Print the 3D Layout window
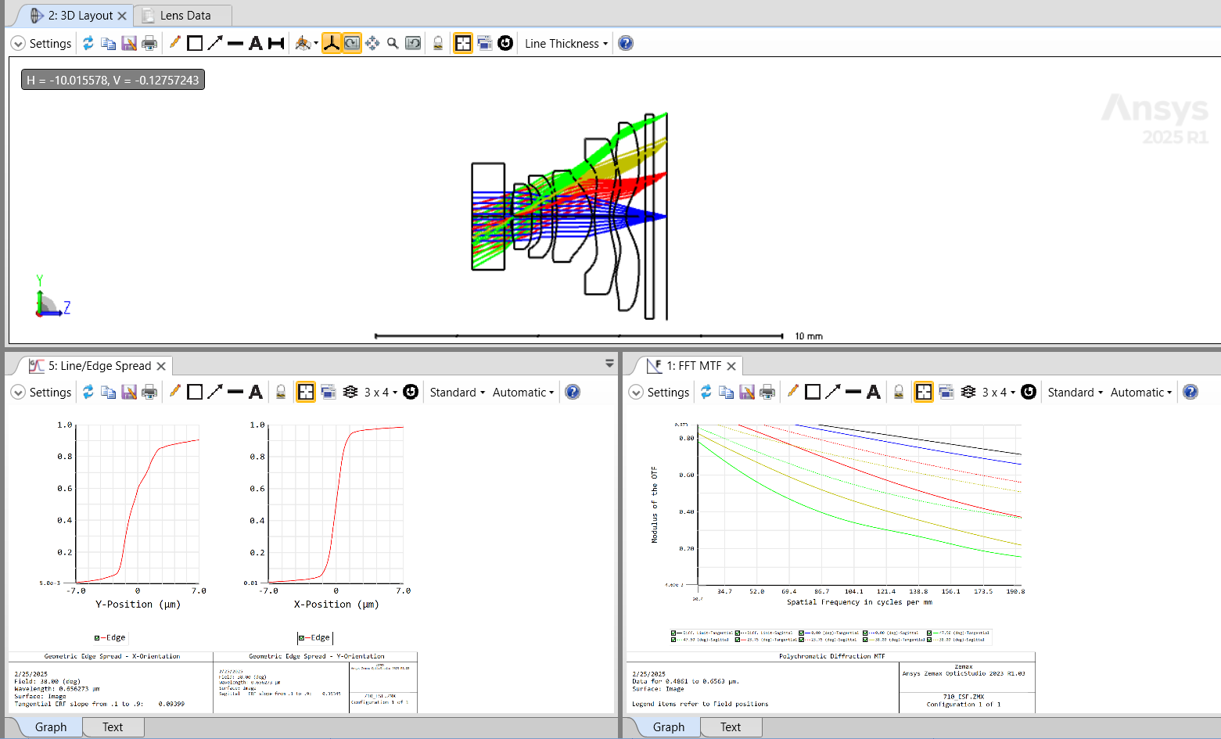Viewport: 1221px width, 739px height. tap(149, 43)
